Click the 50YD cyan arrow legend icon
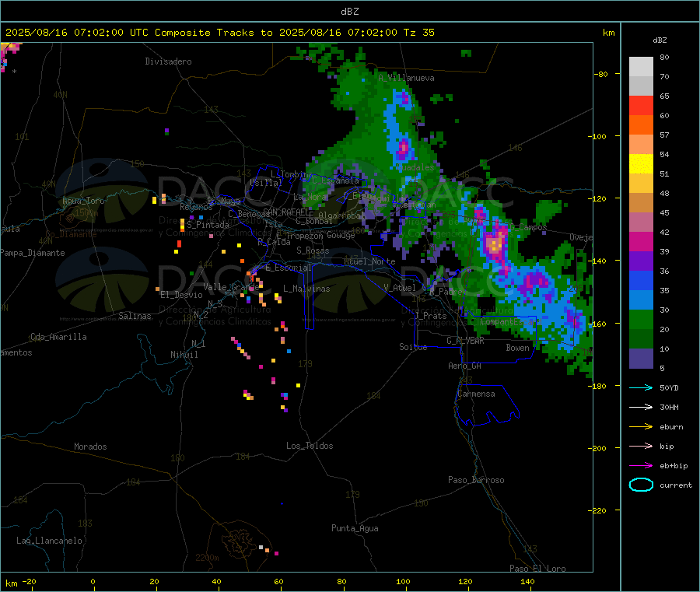 click(641, 387)
